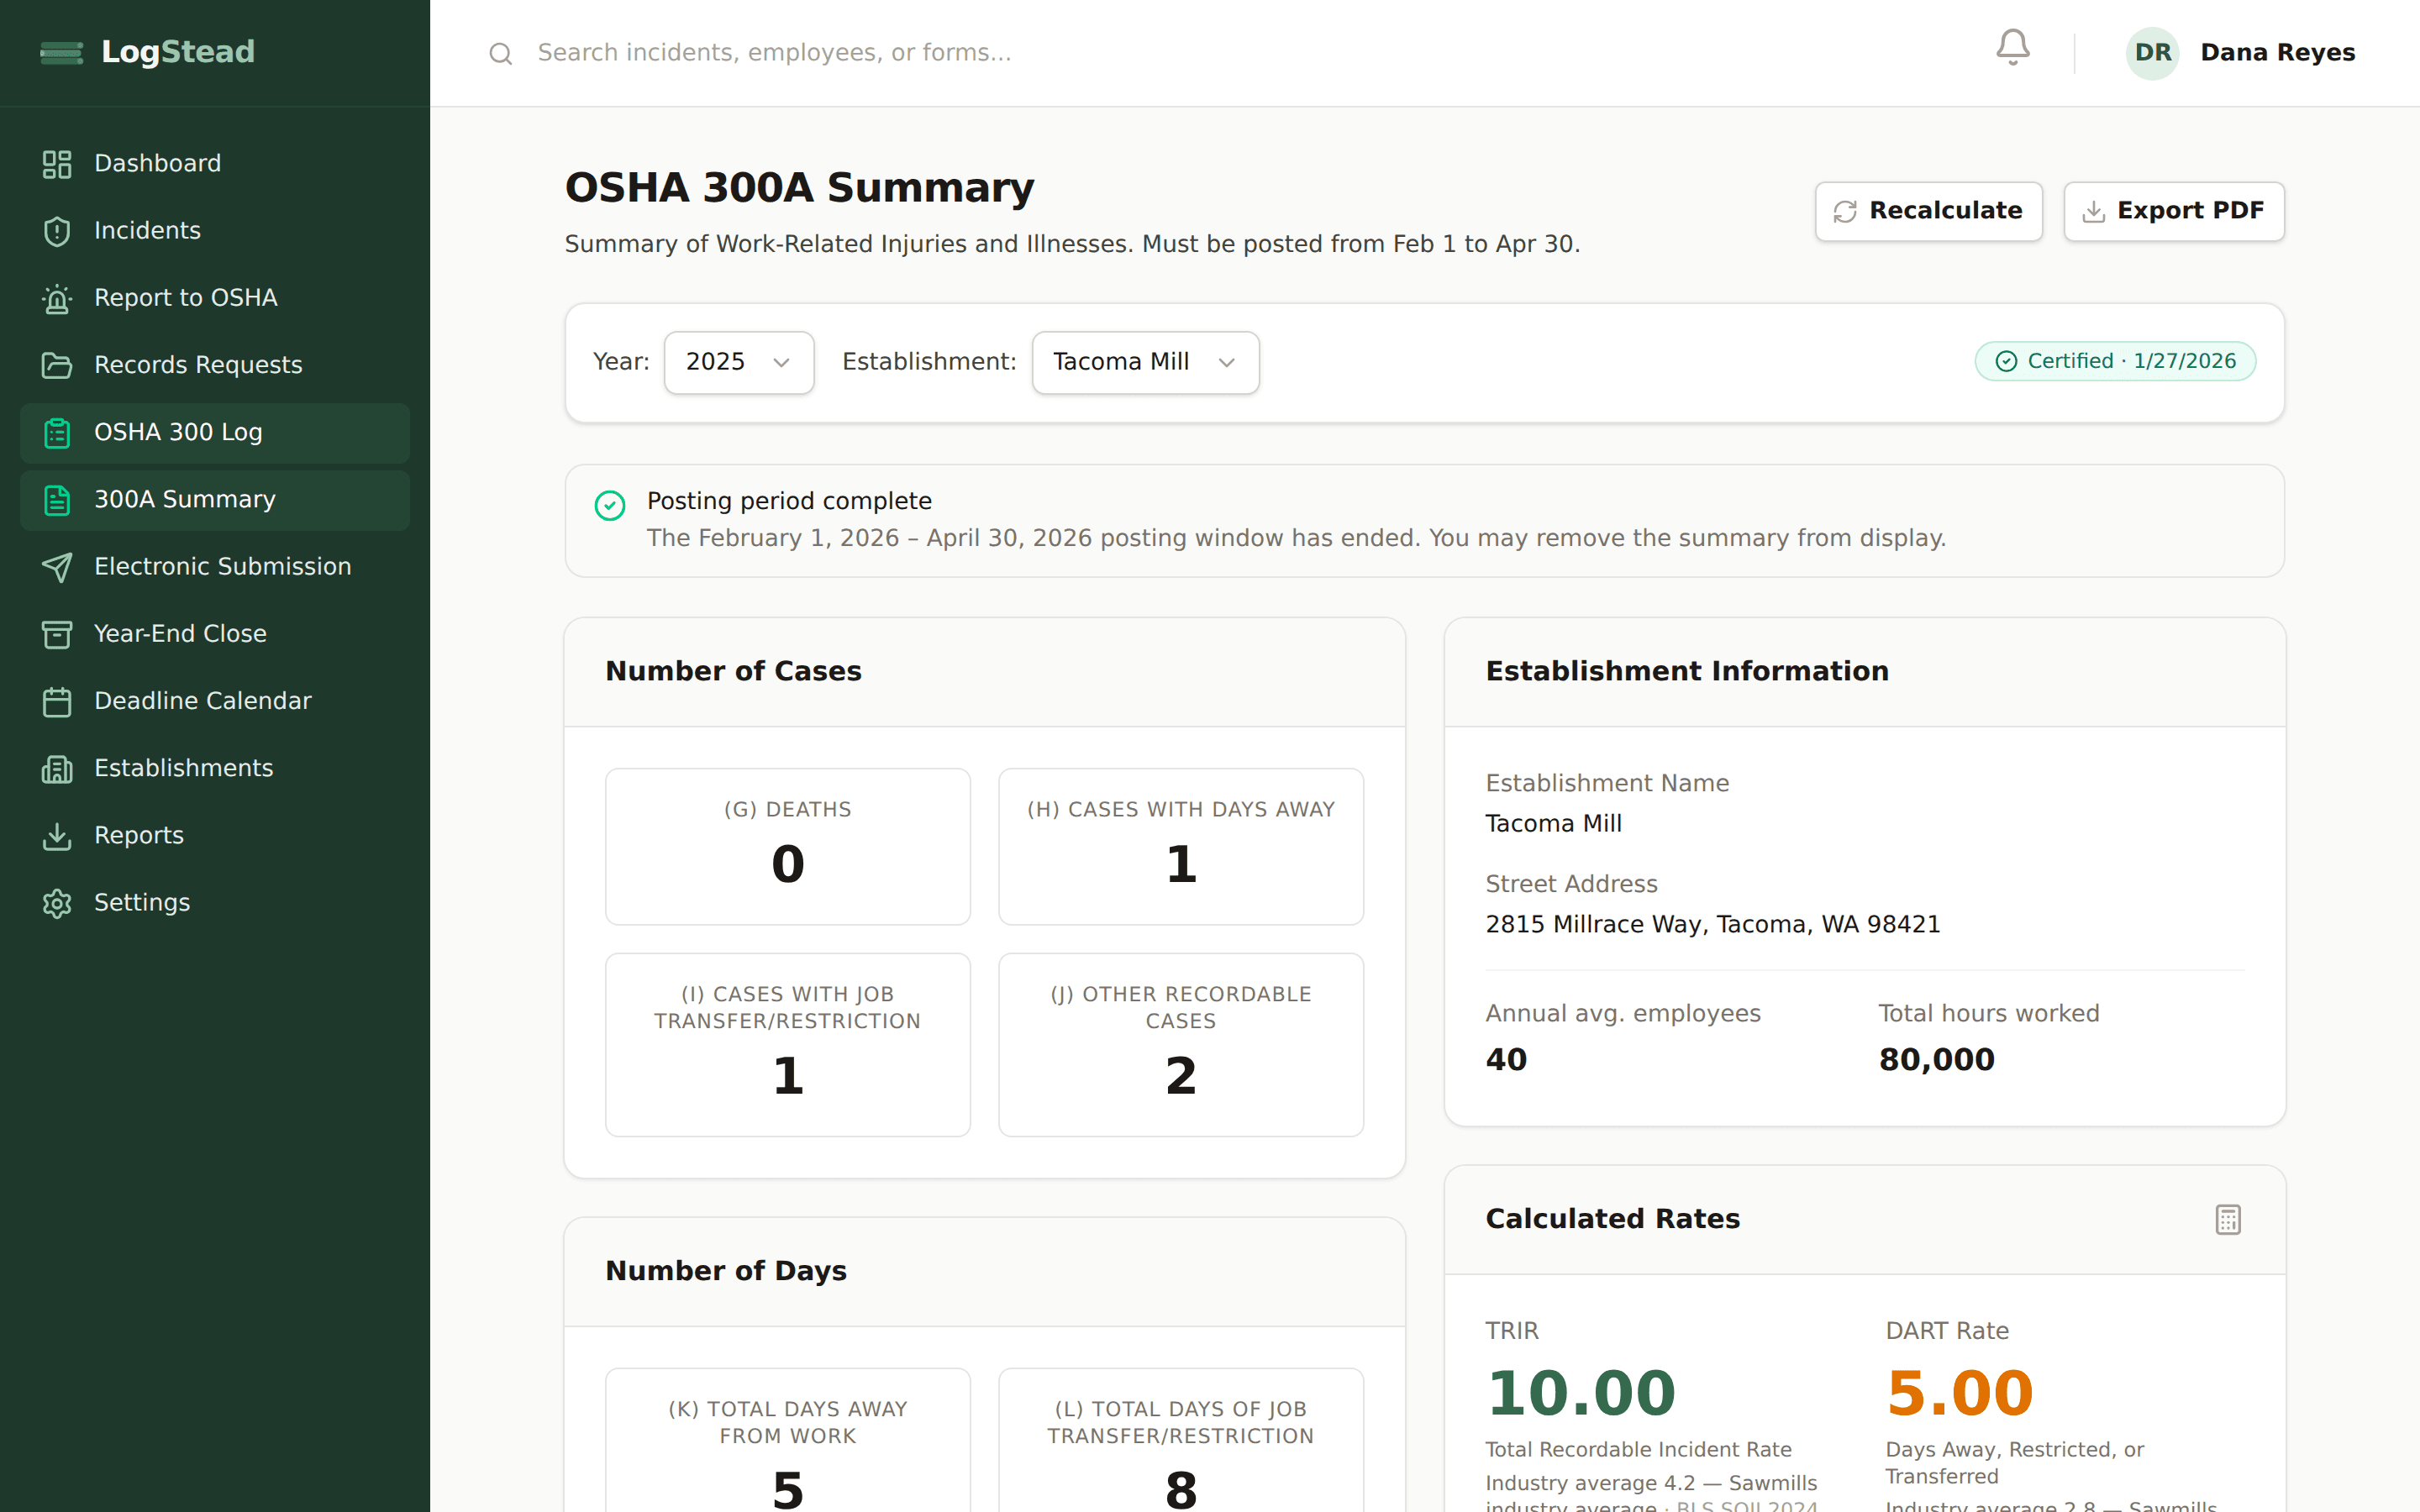
Task: Click the OSHA 300 Log clipboard icon
Action: click(57, 432)
